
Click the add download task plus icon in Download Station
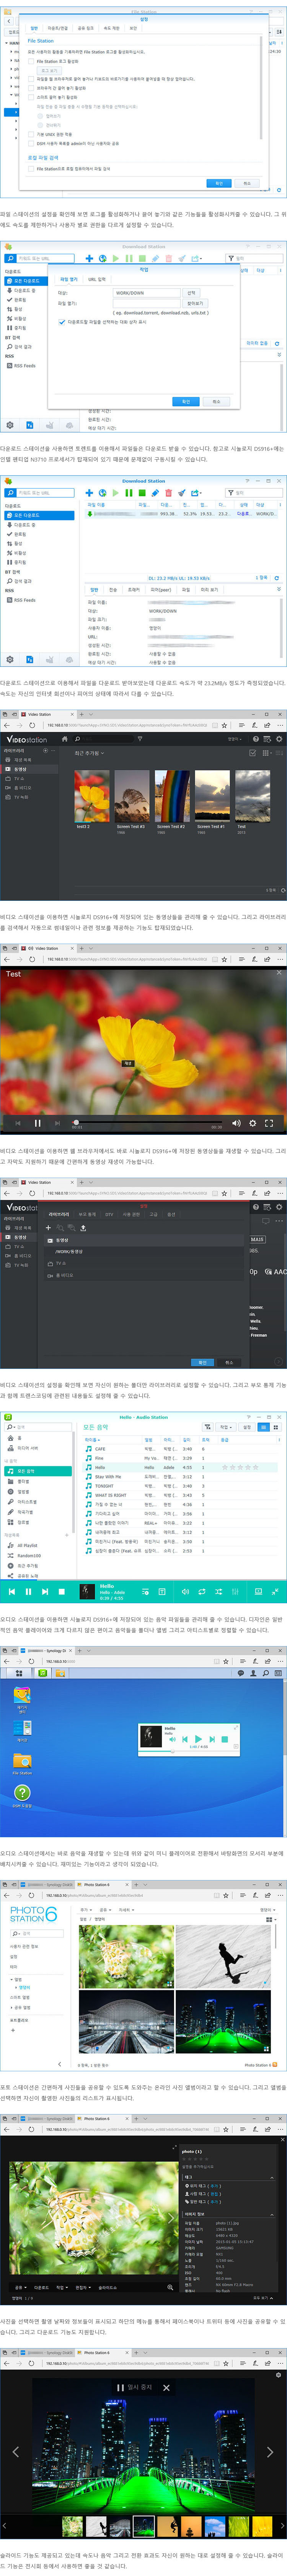[89, 493]
